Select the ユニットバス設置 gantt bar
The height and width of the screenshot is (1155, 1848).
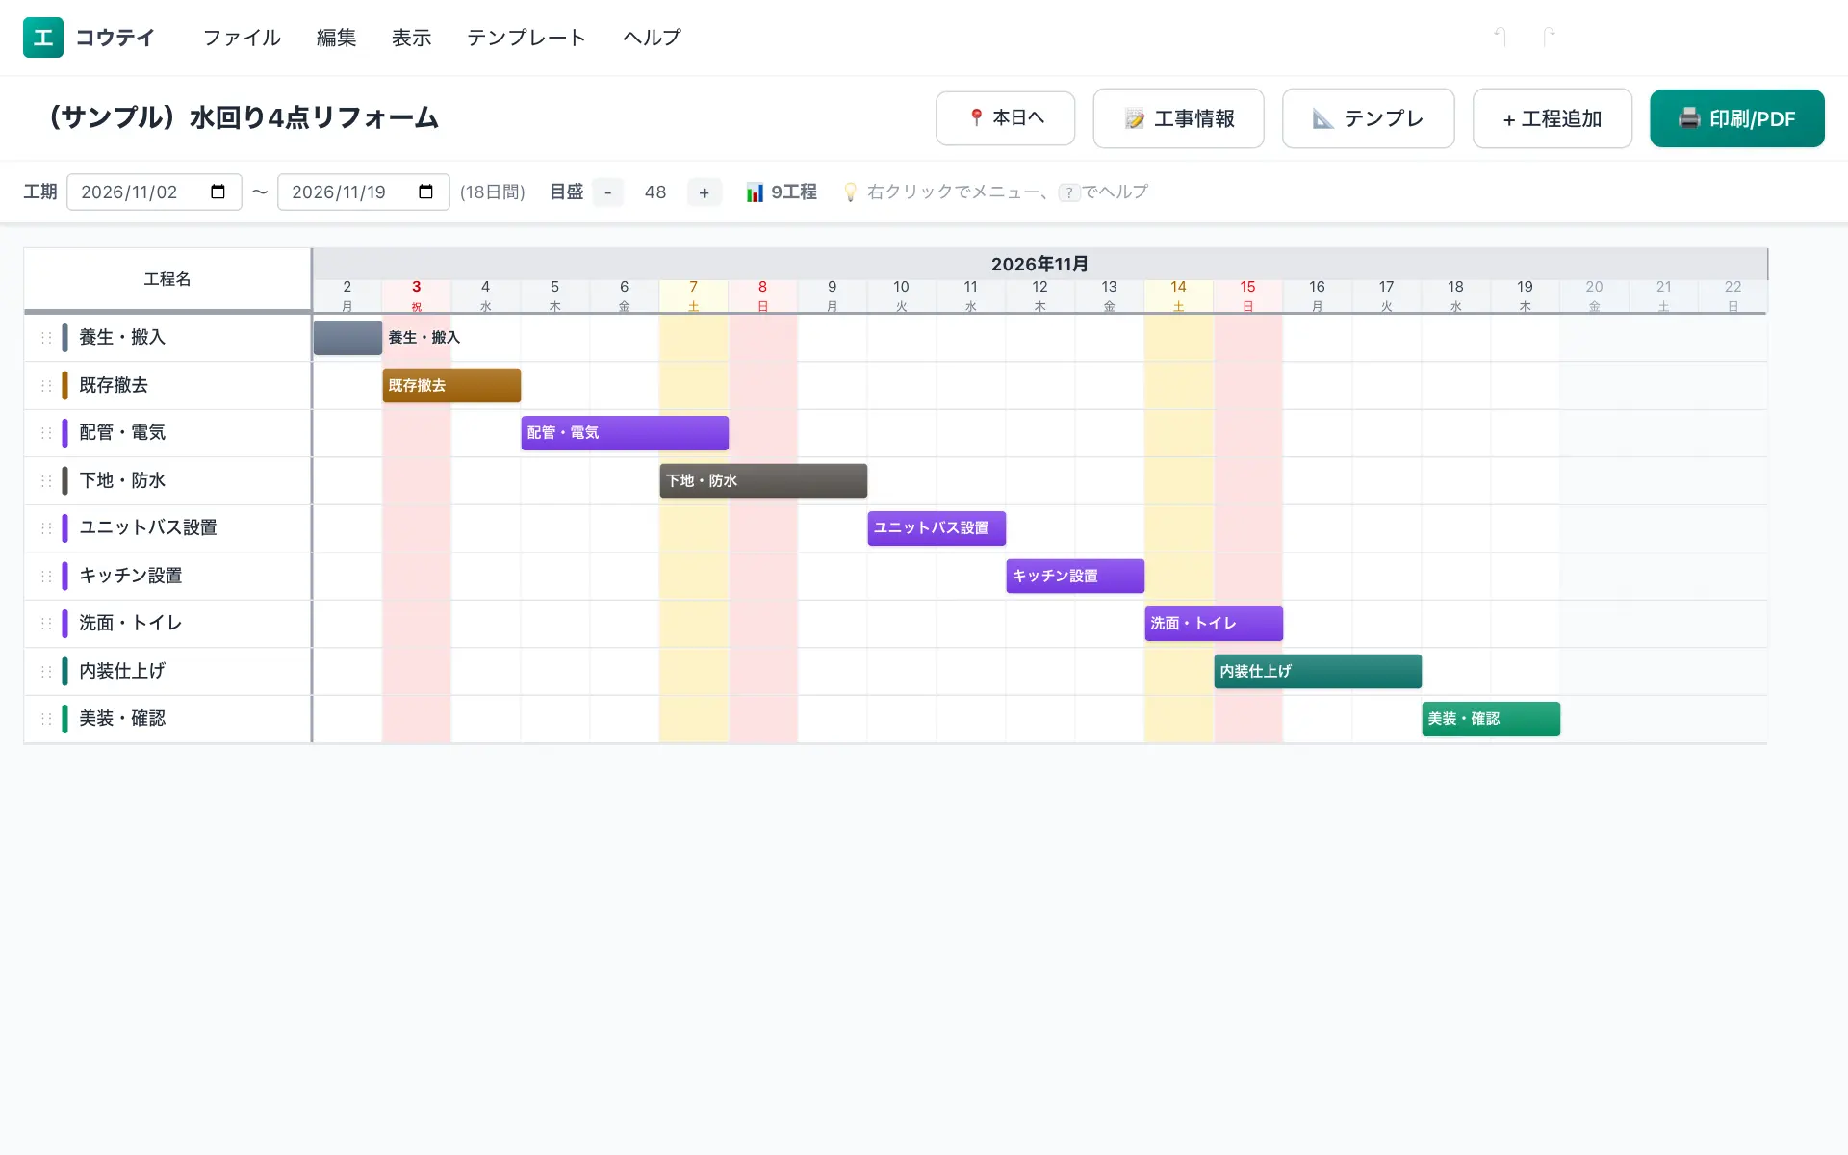[x=937, y=528]
